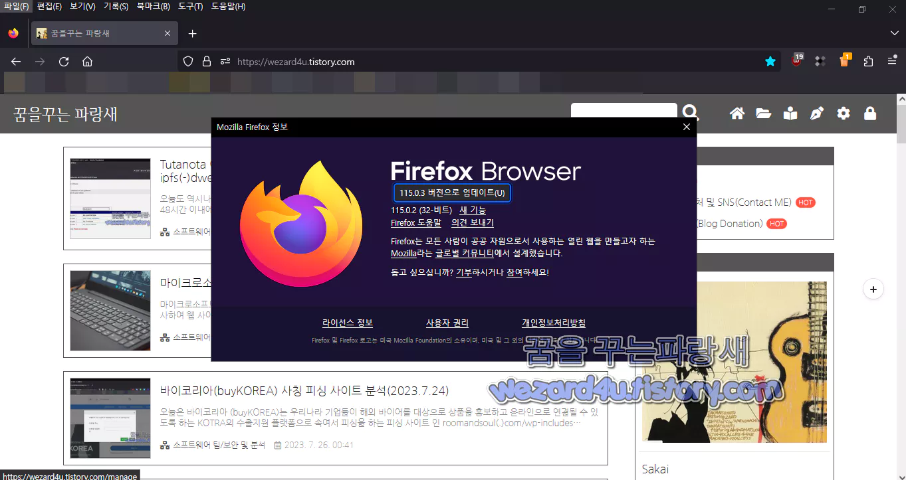The height and width of the screenshot is (480, 906).
Task: Open the guestbook book icon
Action: pyautogui.click(x=790, y=113)
